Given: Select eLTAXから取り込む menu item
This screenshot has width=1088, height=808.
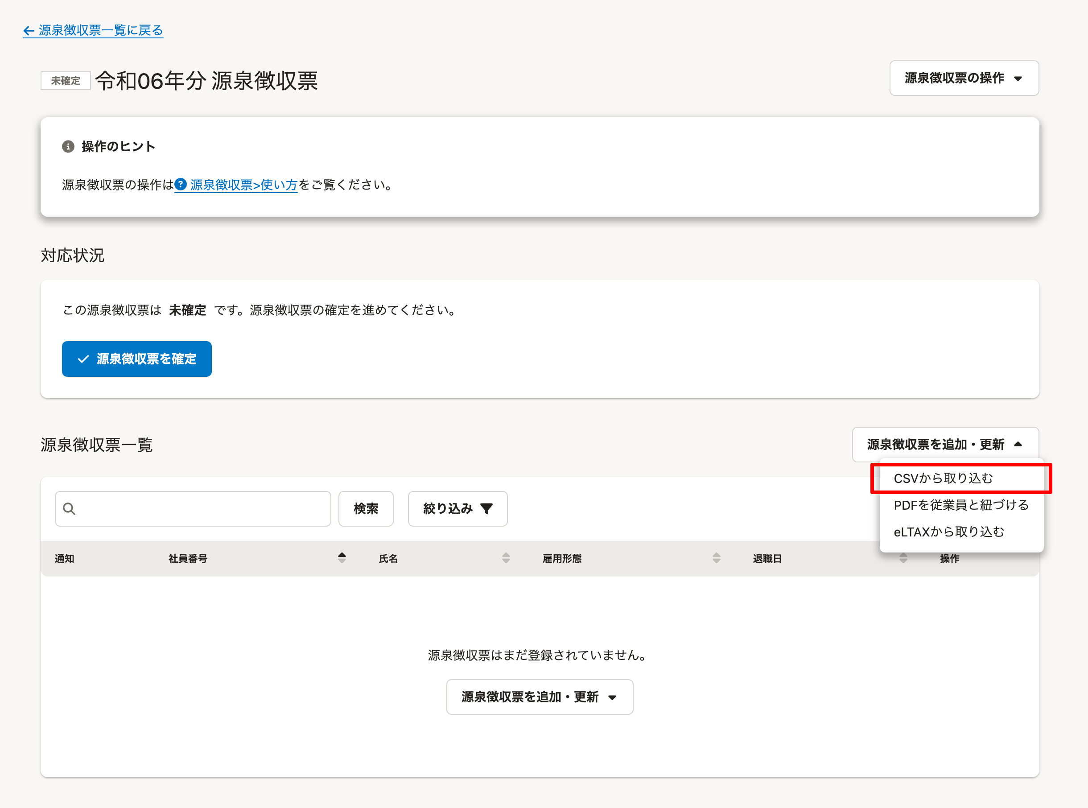Looking at the screenshot, I should pyautogui.click(x=961, y=532).
